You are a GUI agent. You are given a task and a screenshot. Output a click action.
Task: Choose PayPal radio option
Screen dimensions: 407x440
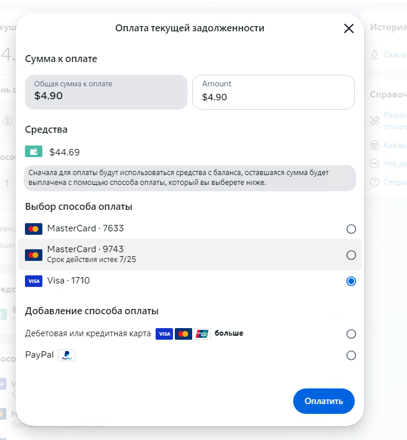click(x=351, y=355)
